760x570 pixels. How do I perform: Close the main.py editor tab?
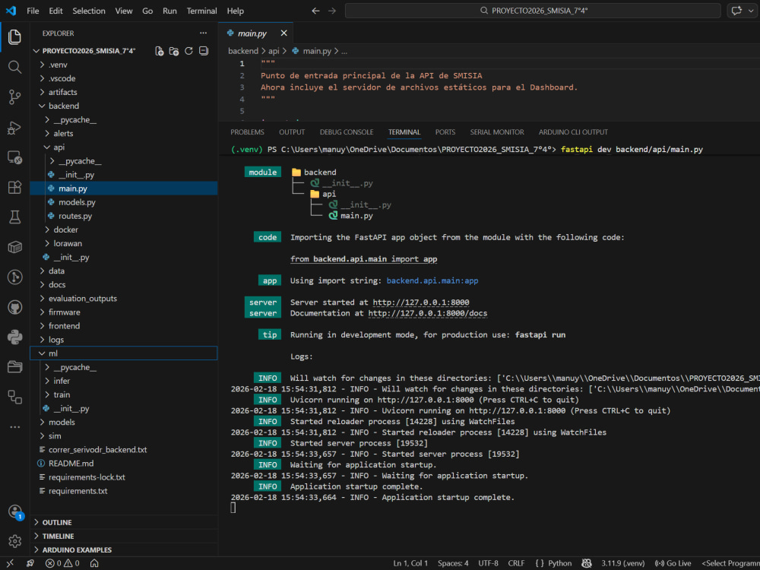pyautogui.click(x=283, y=33)
